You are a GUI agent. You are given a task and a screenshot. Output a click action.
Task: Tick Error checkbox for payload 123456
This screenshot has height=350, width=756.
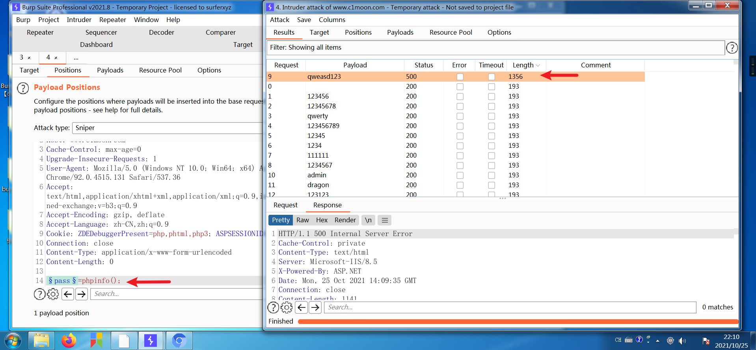pyautogui.click(x=460, y=97)
